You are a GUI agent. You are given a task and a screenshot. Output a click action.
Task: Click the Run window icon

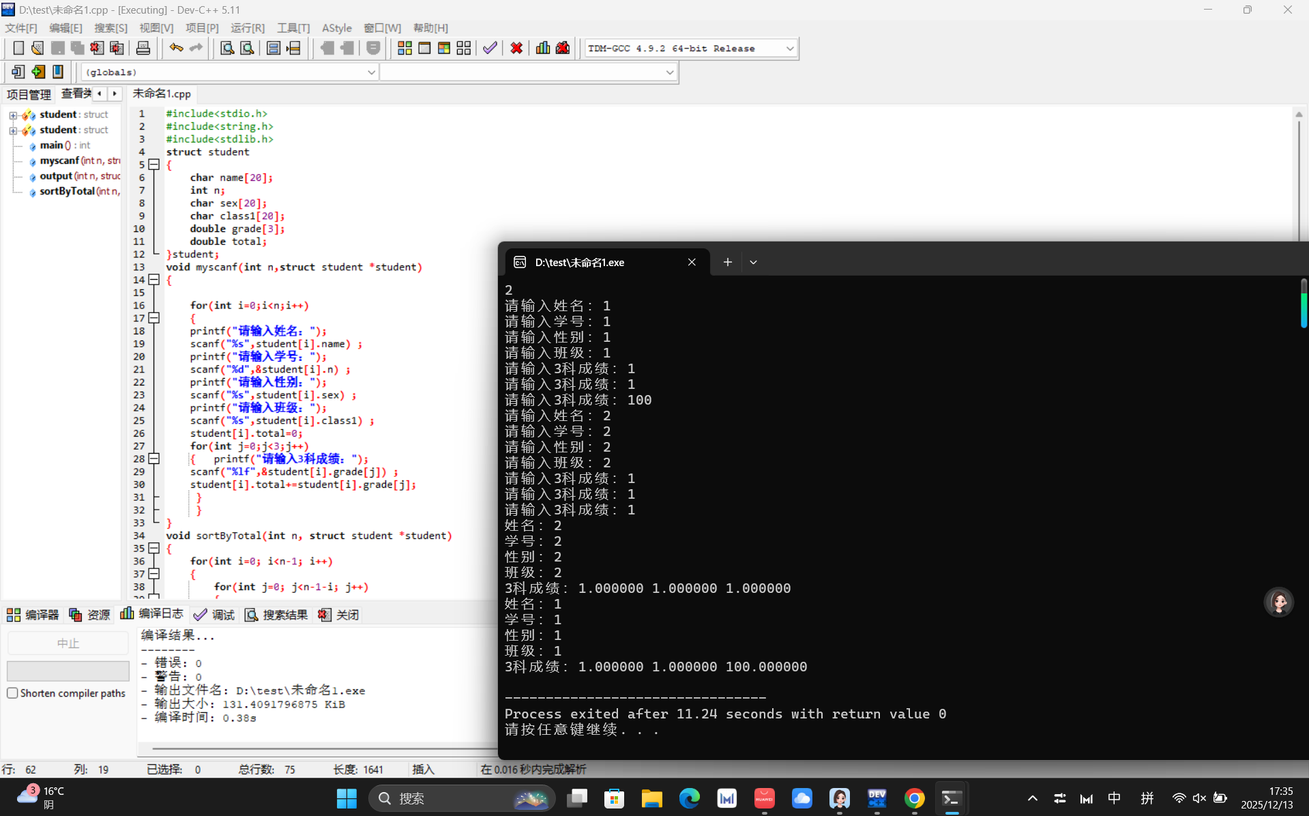pyautogui.click(x=424, y=48)
